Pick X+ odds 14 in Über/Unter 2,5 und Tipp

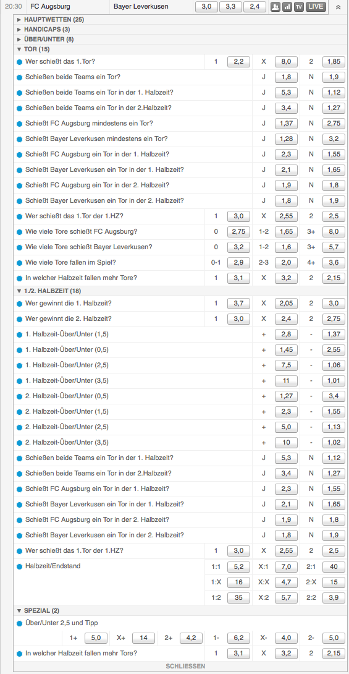click(x=143, y=638)
